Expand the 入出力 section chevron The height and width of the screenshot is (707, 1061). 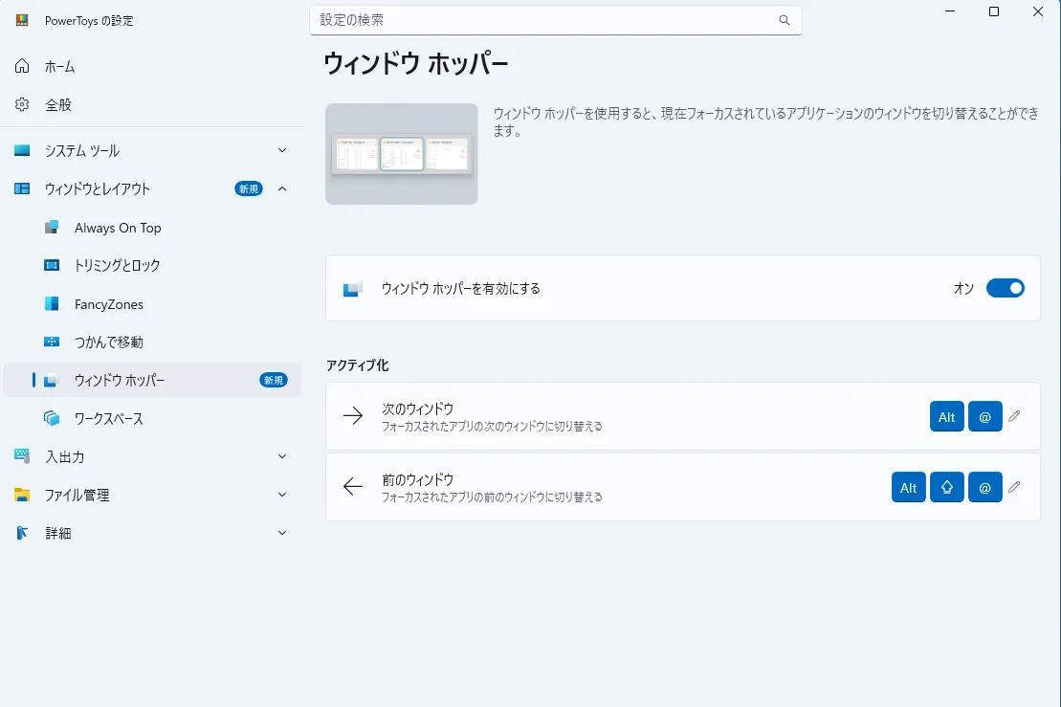click(x=282, y=456)
